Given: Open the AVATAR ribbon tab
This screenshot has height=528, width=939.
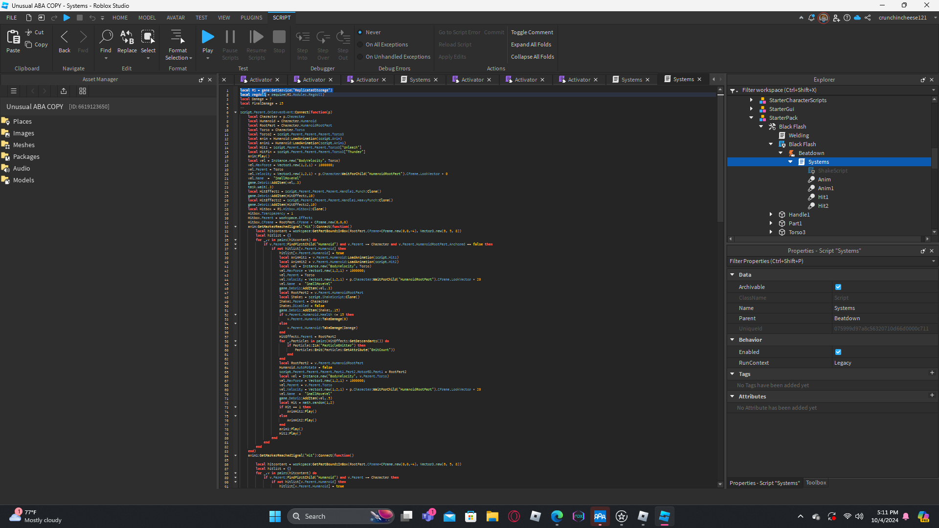Looking at the screenshot, I should point(176,18).
